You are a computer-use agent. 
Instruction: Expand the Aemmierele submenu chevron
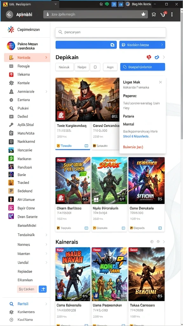point(46,91)
